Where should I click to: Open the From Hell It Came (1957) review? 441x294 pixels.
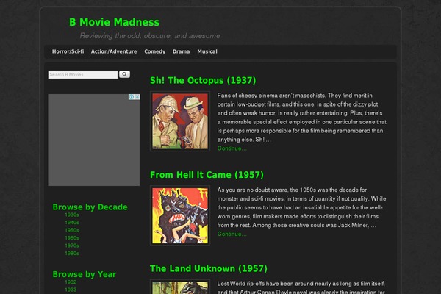click(x=207, y=175)
